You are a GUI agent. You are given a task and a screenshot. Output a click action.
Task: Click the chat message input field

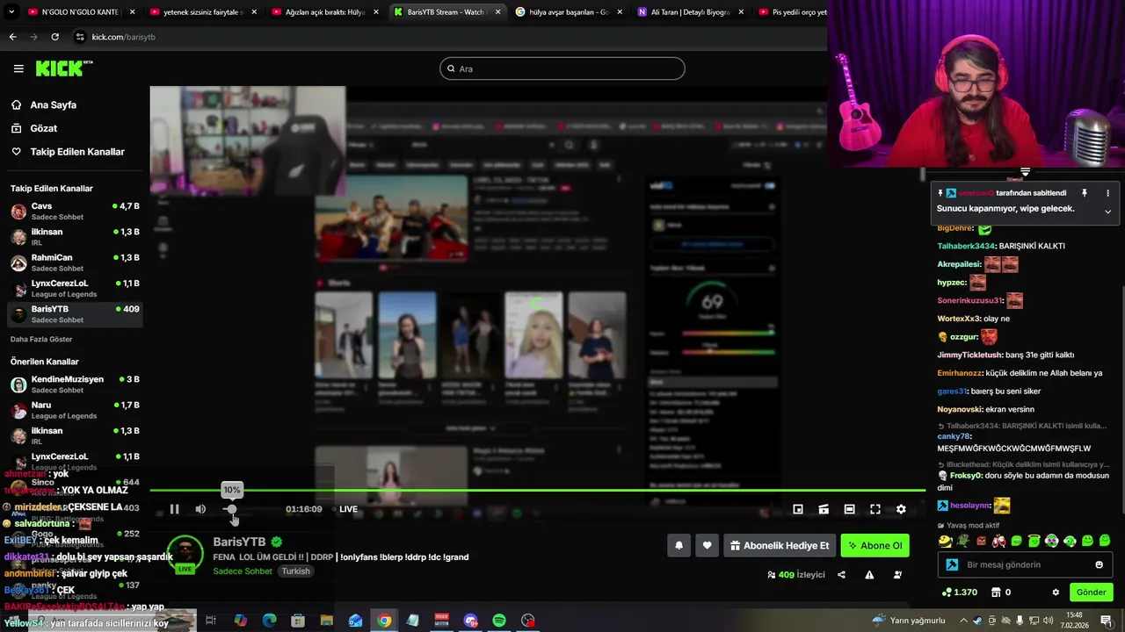[x=1024, y=564]
